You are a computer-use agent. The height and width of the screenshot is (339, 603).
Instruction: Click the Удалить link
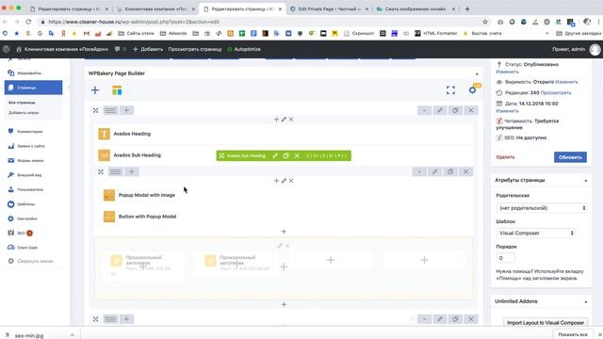pyautogui.click(x=505, y=157)
